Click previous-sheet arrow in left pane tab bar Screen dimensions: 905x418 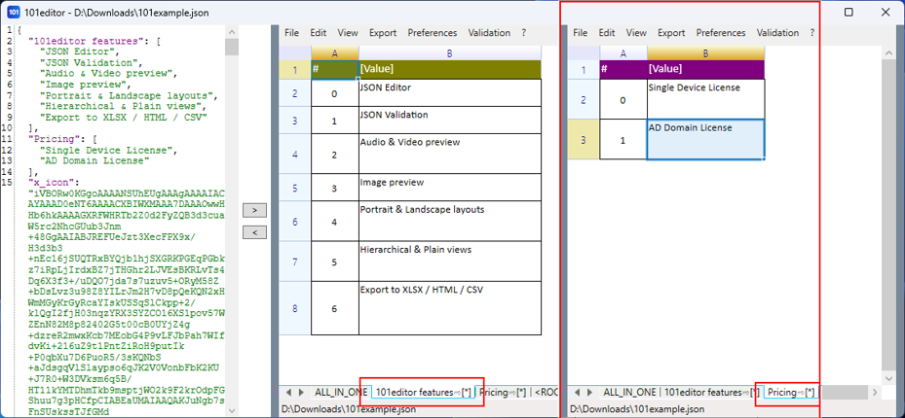pos(289,392)
